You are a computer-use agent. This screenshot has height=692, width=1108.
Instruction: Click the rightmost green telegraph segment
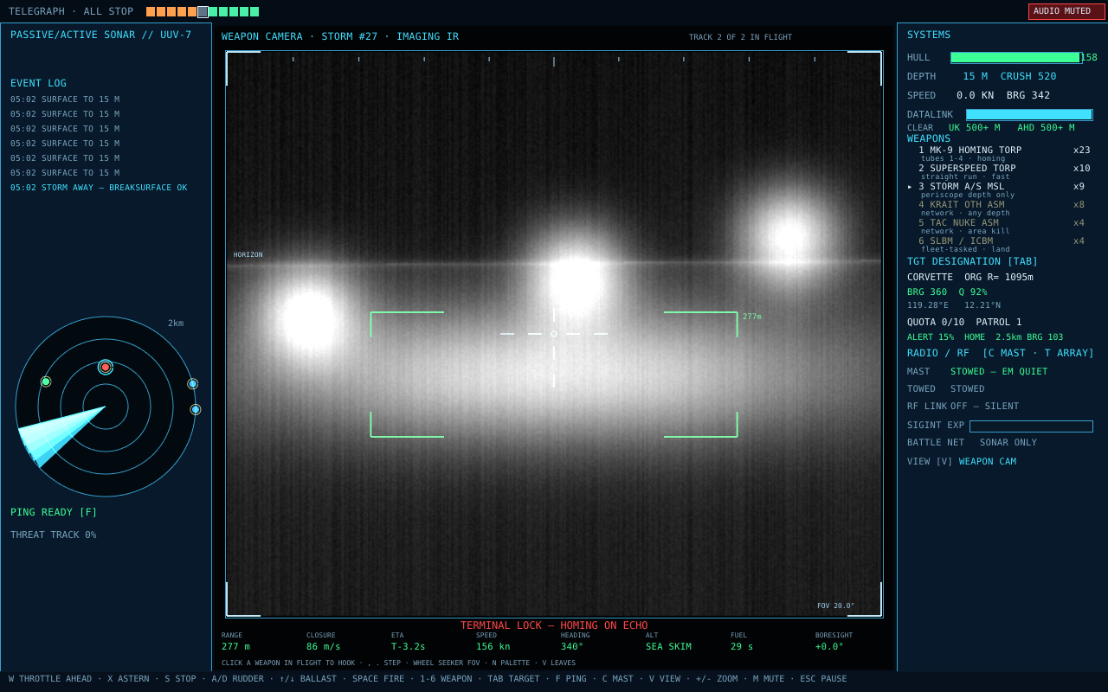[254, 12]
